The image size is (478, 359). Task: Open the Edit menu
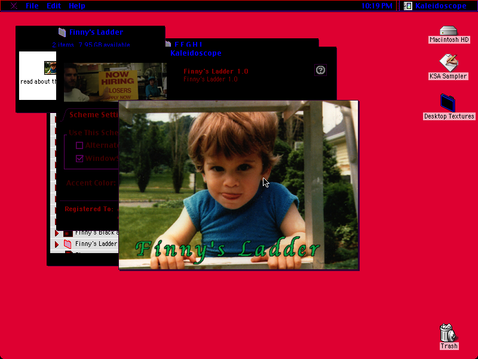(x=54, y=6)
